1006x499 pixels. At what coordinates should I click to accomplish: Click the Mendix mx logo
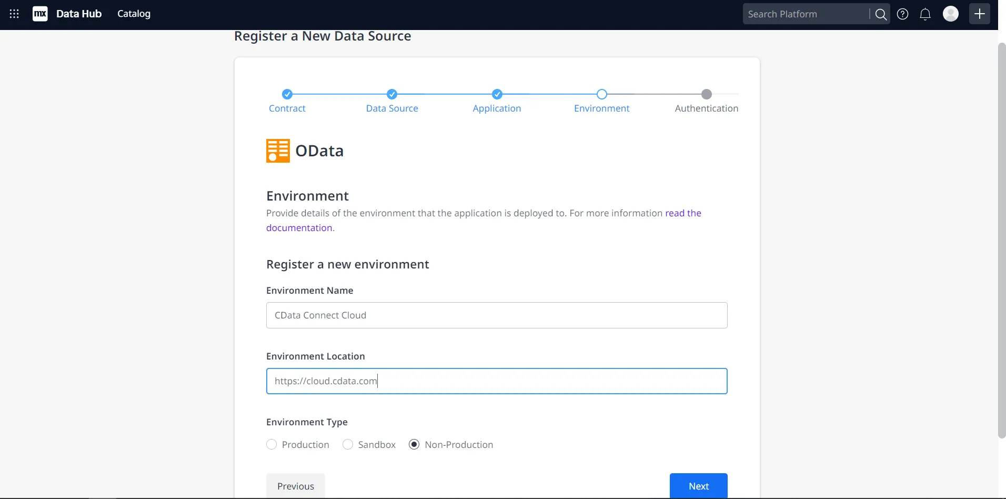[40, 14]
